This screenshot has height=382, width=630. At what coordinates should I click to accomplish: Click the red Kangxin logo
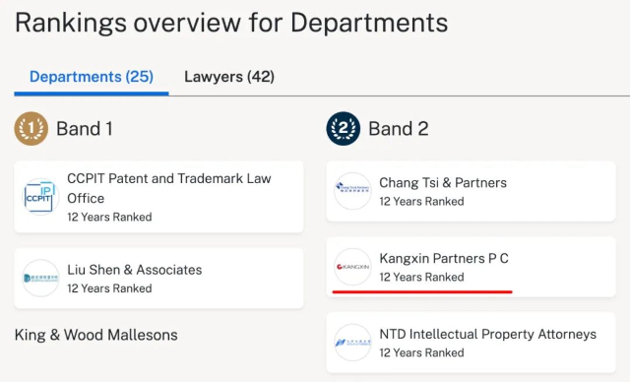tap(352, 267)
